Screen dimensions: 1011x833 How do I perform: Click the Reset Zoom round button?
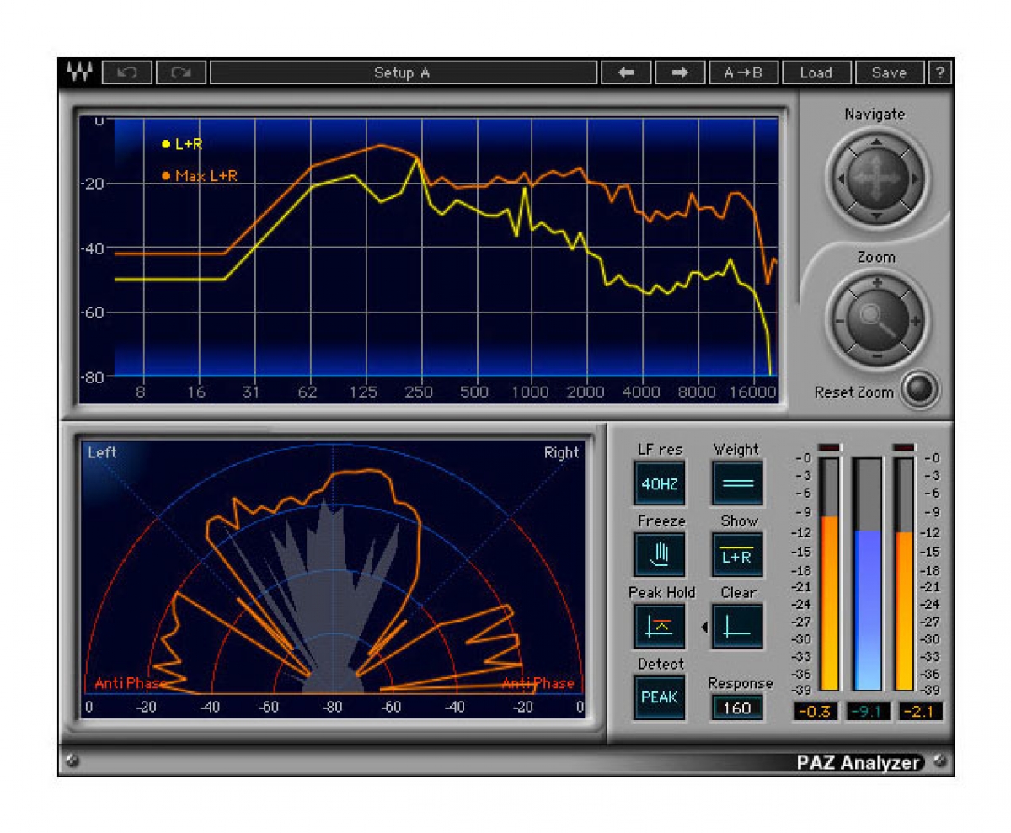pyautogui.click(x=918, y=388)
